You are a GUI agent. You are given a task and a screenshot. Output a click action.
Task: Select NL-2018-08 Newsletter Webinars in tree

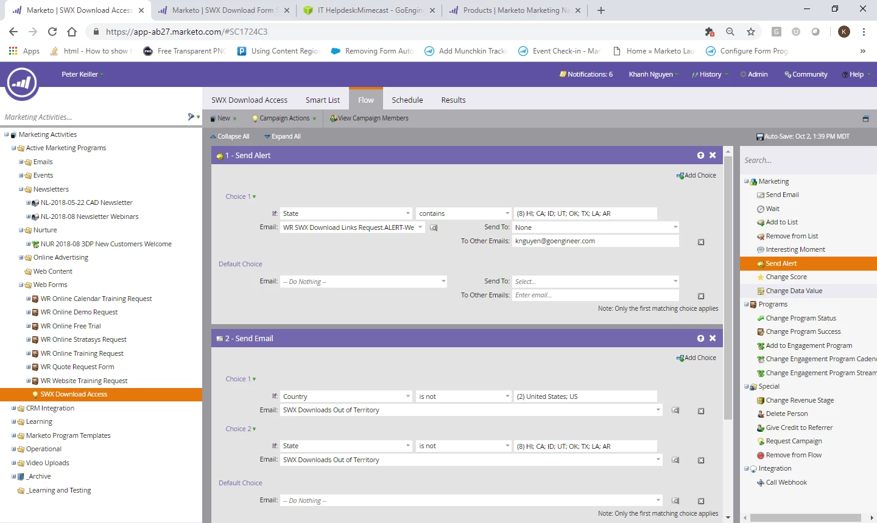(89, 216)
